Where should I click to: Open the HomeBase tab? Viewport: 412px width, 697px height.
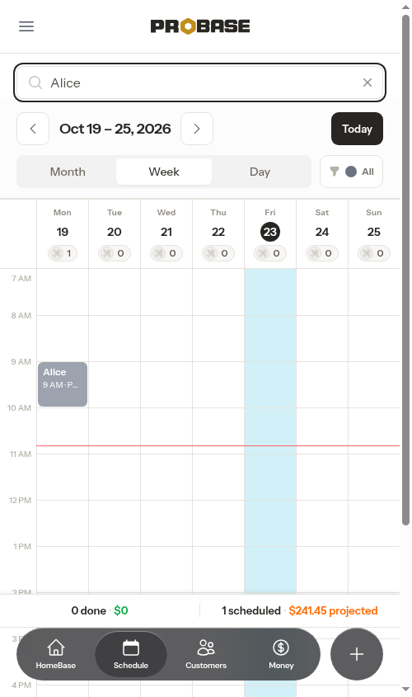point(56,654)
